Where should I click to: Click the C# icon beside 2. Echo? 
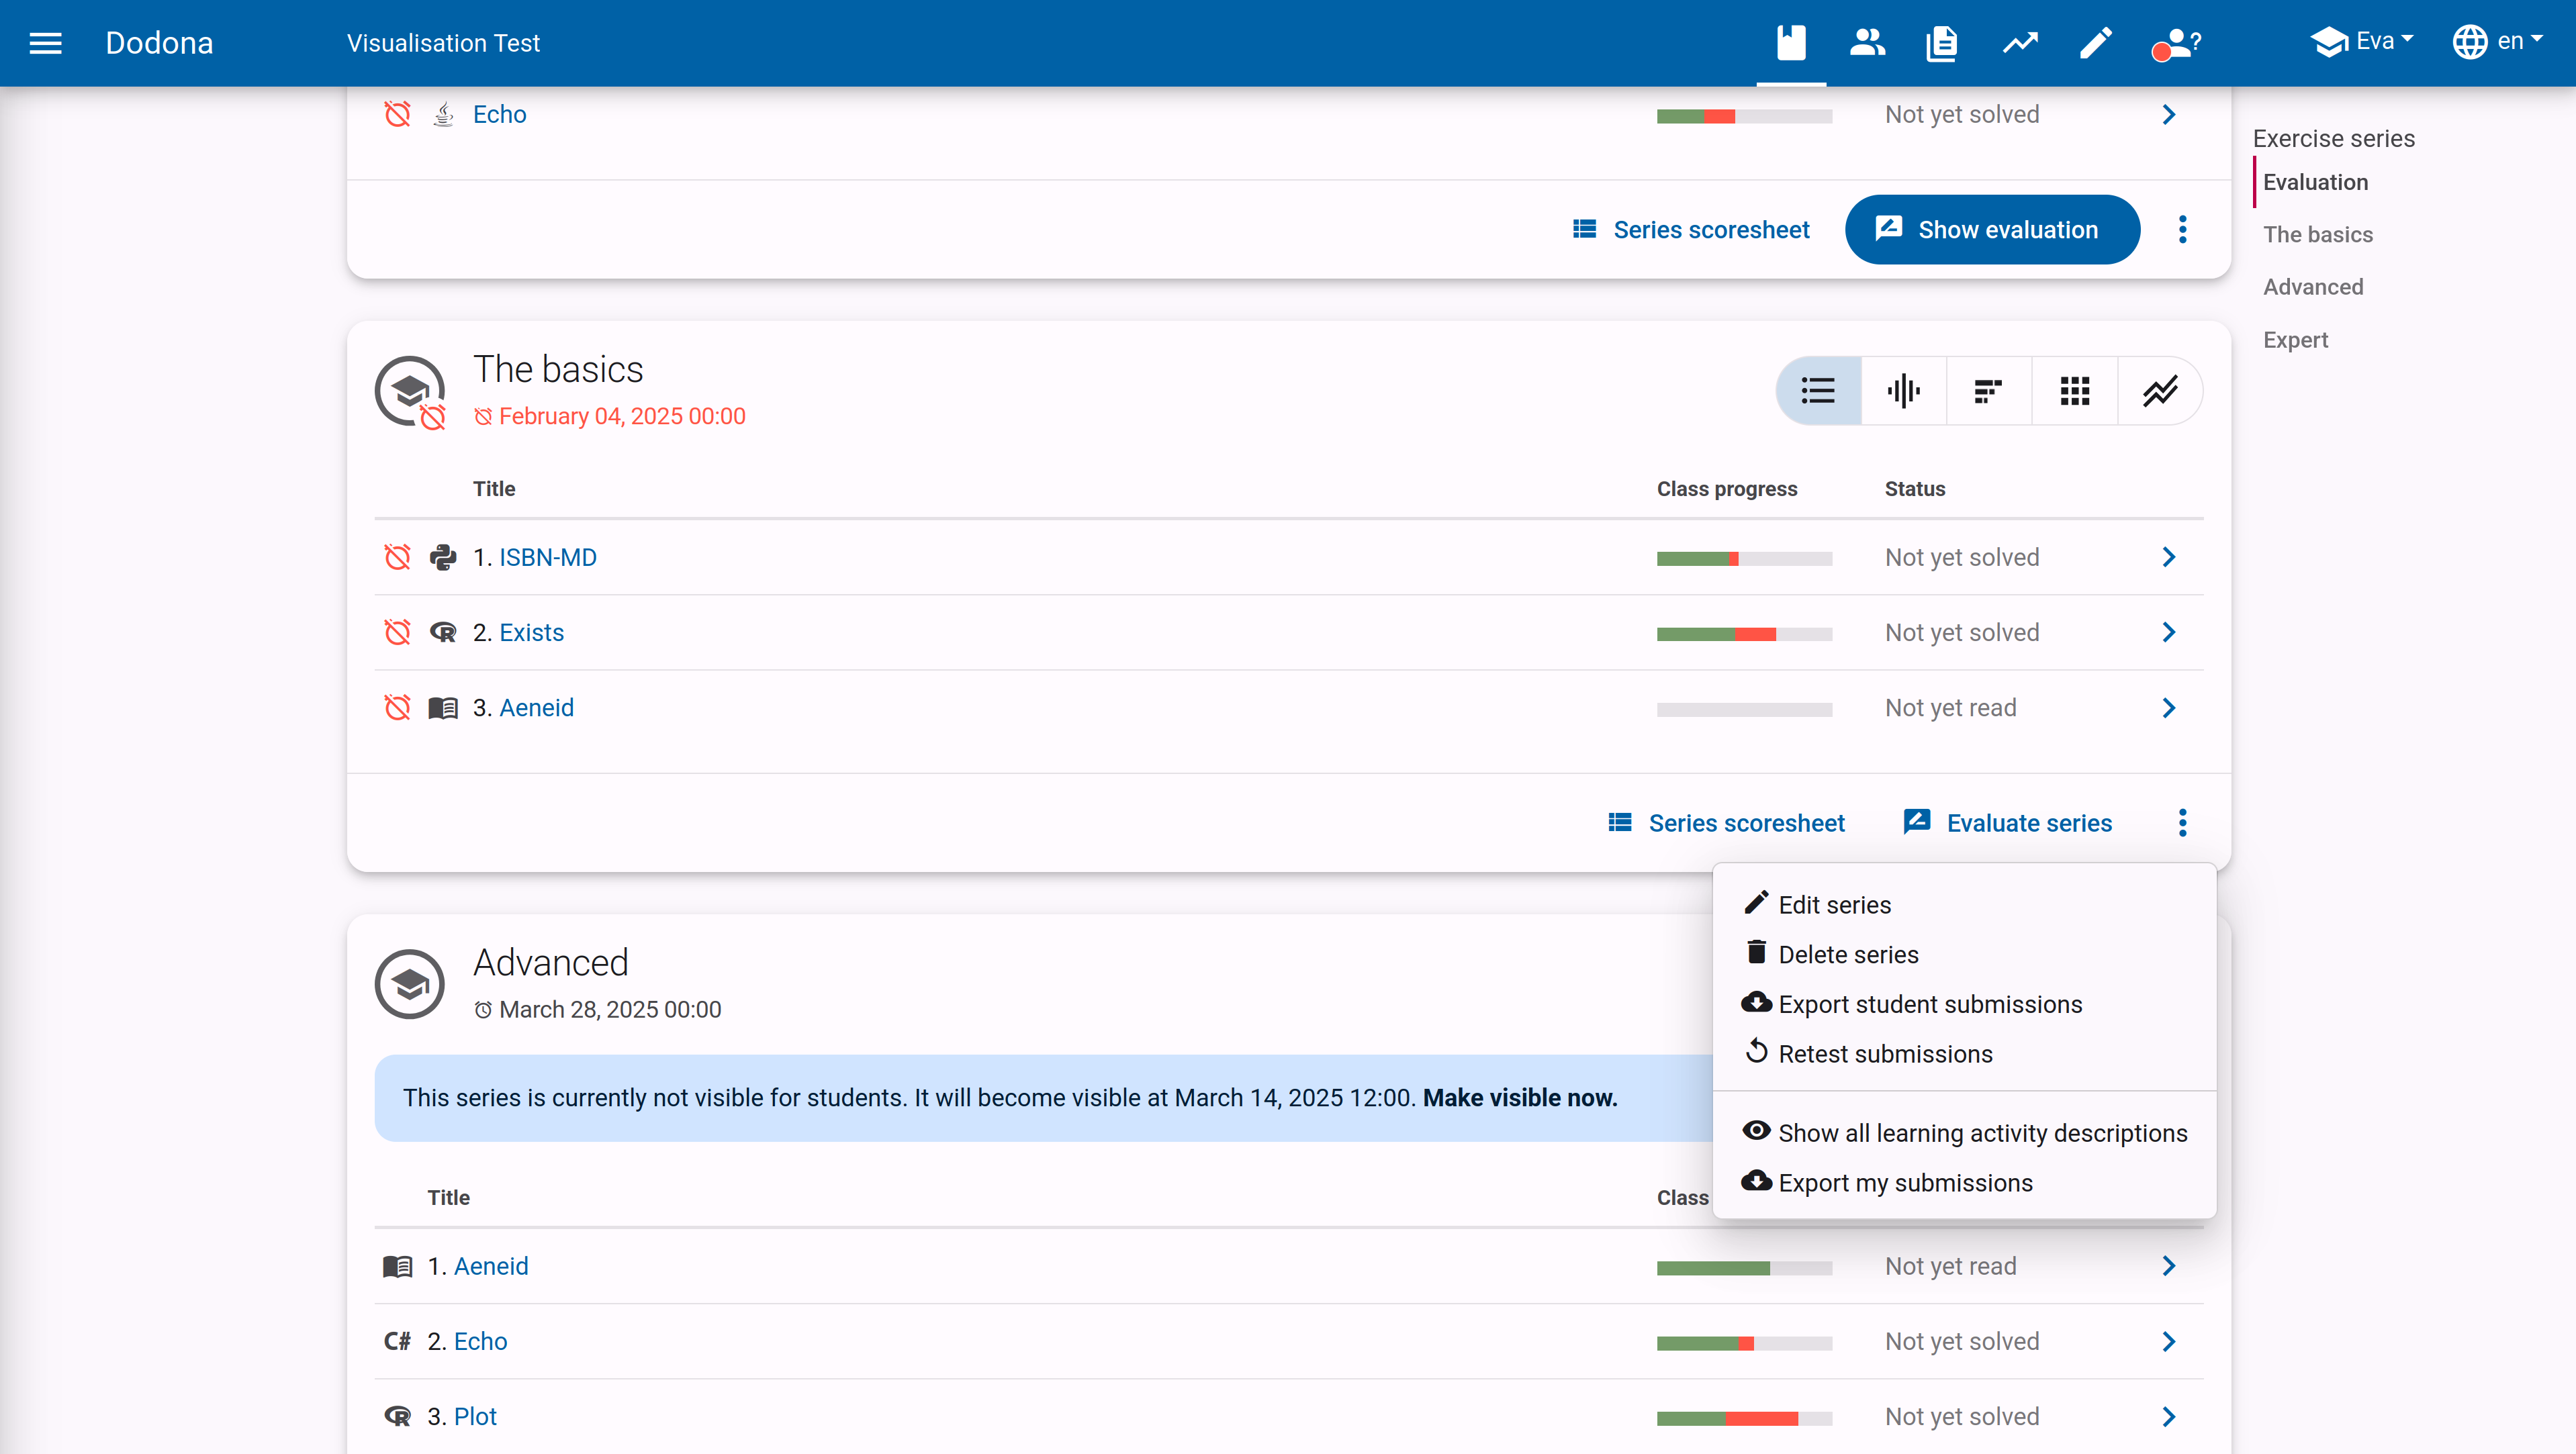(397, 1341)
